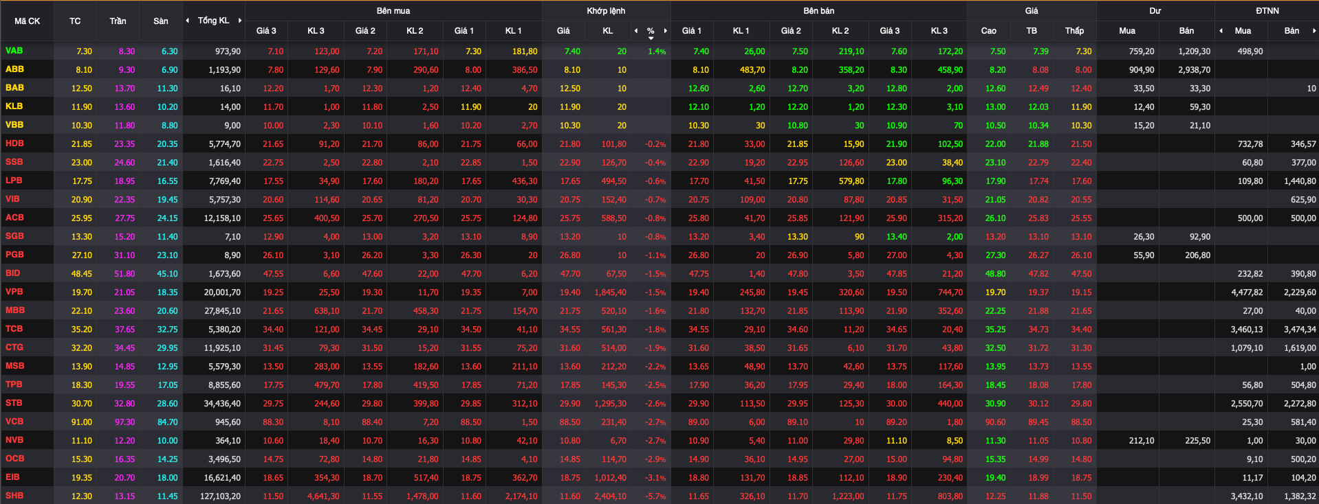The height and width of the screenshot is (504, 1319).
Task: Open the VAB stock symbol
Action: [14, 51]
